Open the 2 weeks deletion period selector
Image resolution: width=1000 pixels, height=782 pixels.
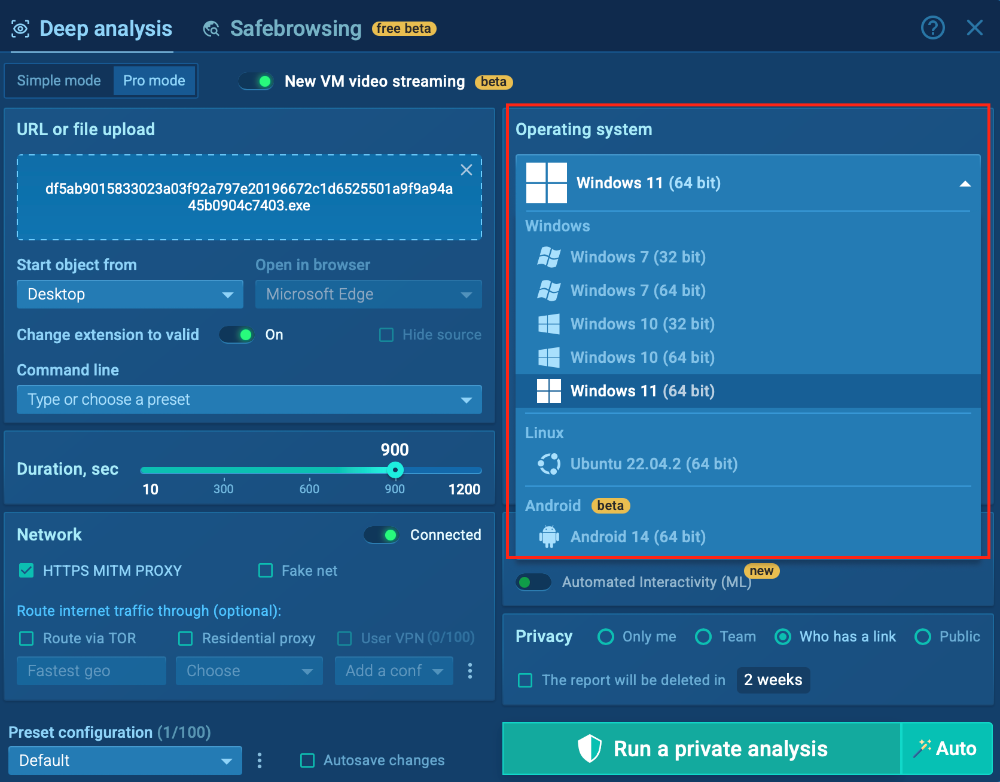click(773, 680)
